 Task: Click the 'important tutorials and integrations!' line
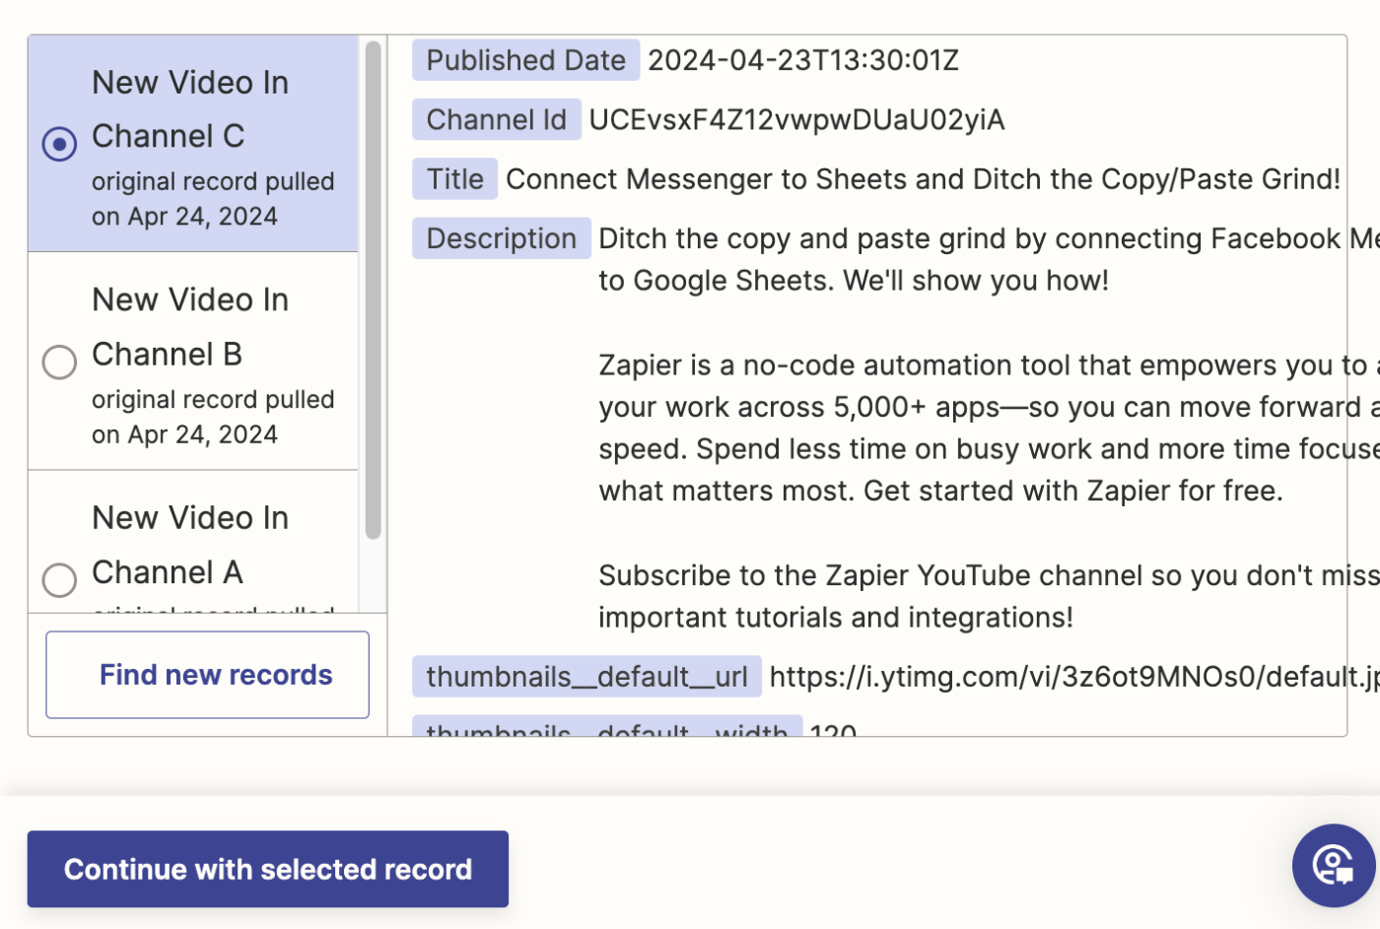[836, 618]
